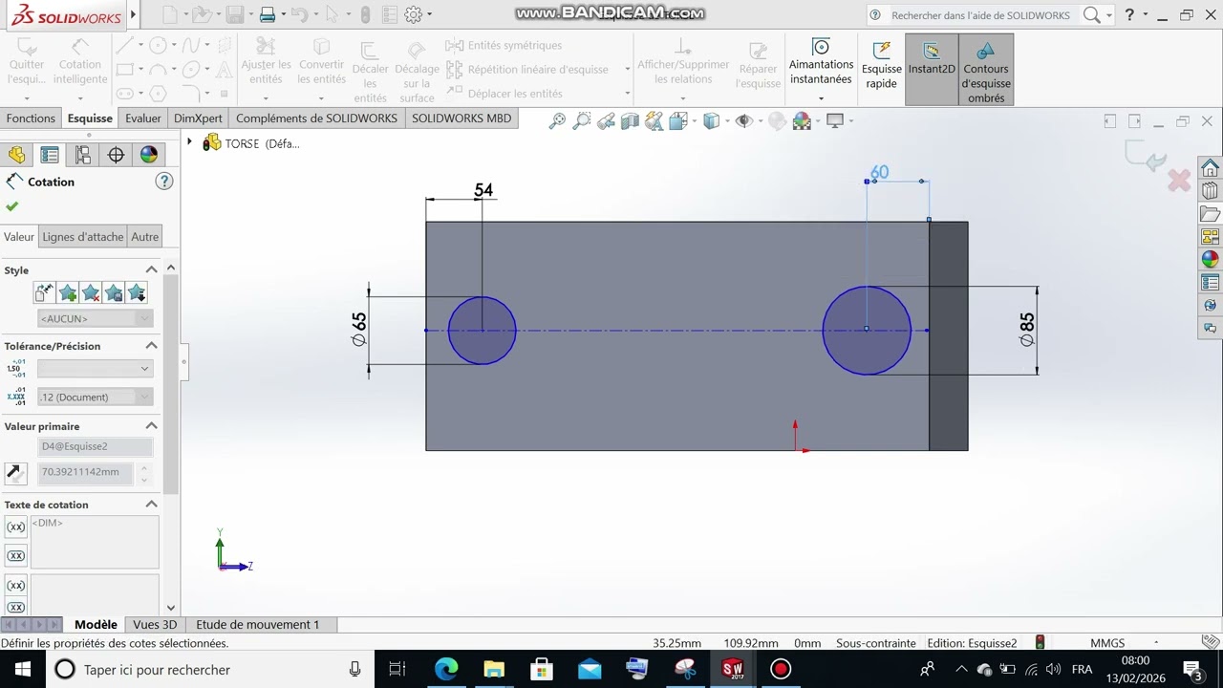Open the SOLIDWORKS MBD tab
This screenshot has height=688, width=1223.
(461, 118)
